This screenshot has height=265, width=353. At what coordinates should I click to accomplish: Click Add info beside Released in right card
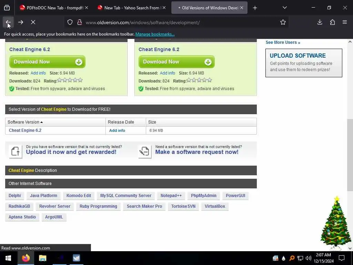click(x=167, y=73)
